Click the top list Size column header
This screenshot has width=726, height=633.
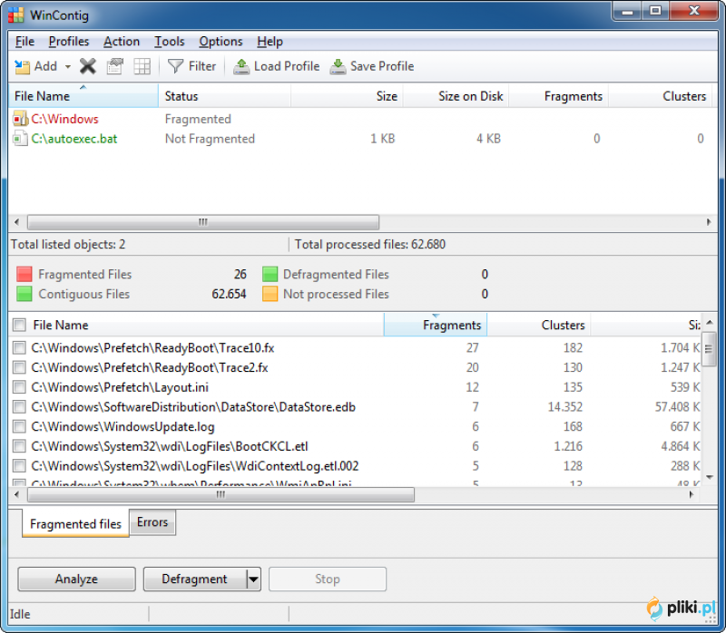[347, 96]
